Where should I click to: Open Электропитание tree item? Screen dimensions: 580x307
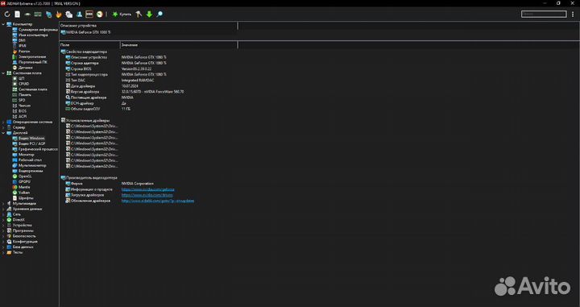coord(29,57)
